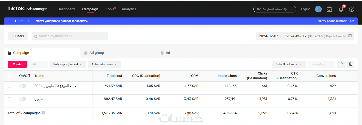Check the select-all campaigns checkbox
Viewport: 362px width, 125px height.
point(9,76)
